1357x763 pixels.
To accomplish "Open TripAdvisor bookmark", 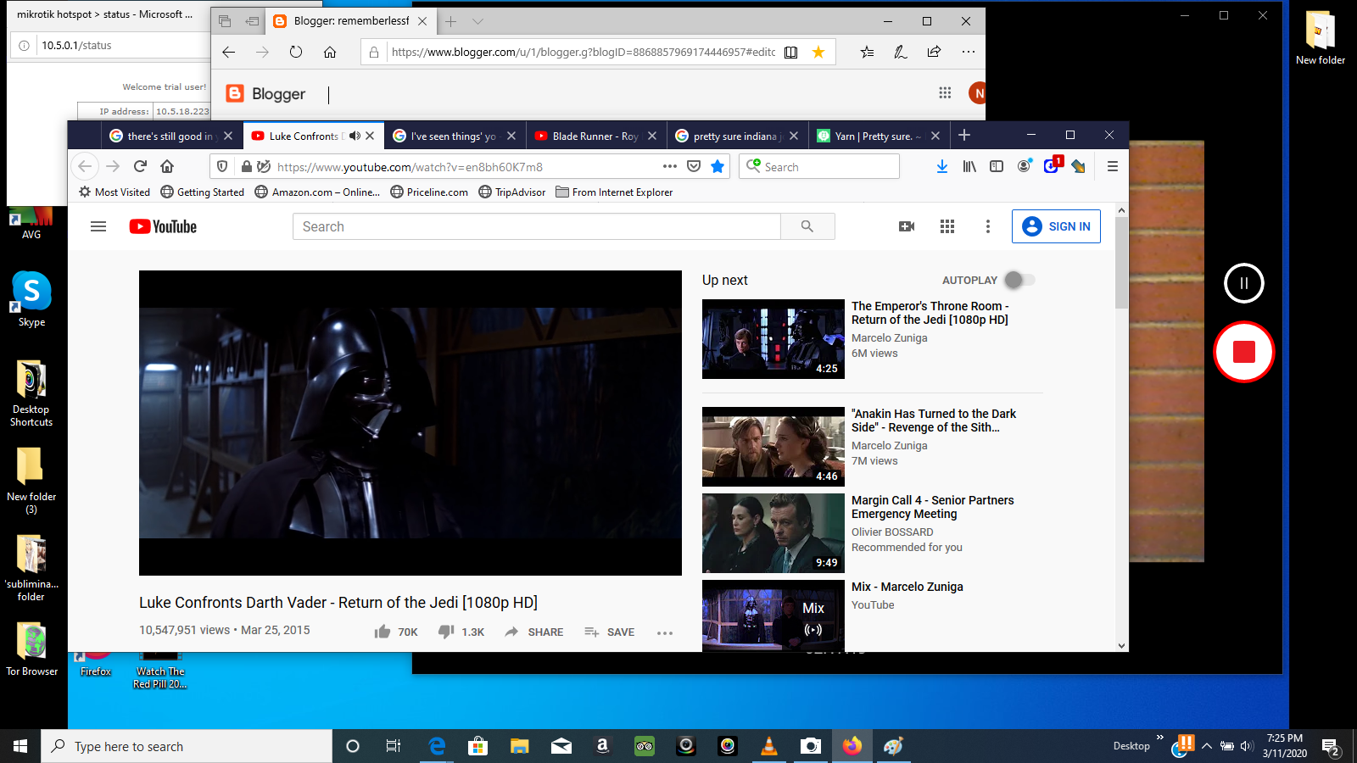I will pos(511,192).
